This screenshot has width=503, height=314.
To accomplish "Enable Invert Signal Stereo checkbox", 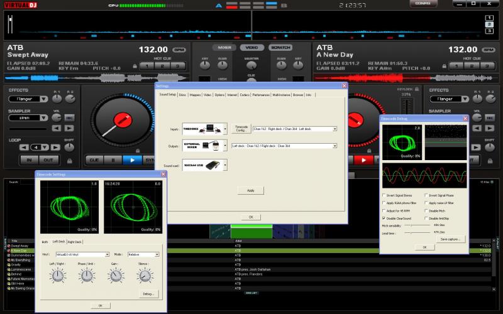I will tap(385, 195).
